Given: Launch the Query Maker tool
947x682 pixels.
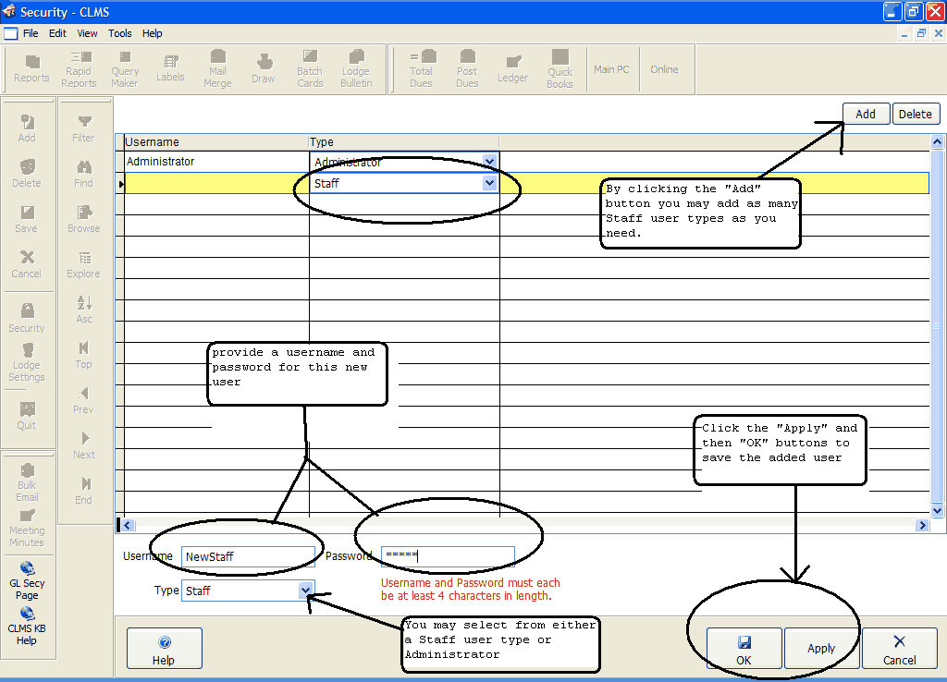Looking at the screenshot, I should pyautogui.click(x=125, y=69).
